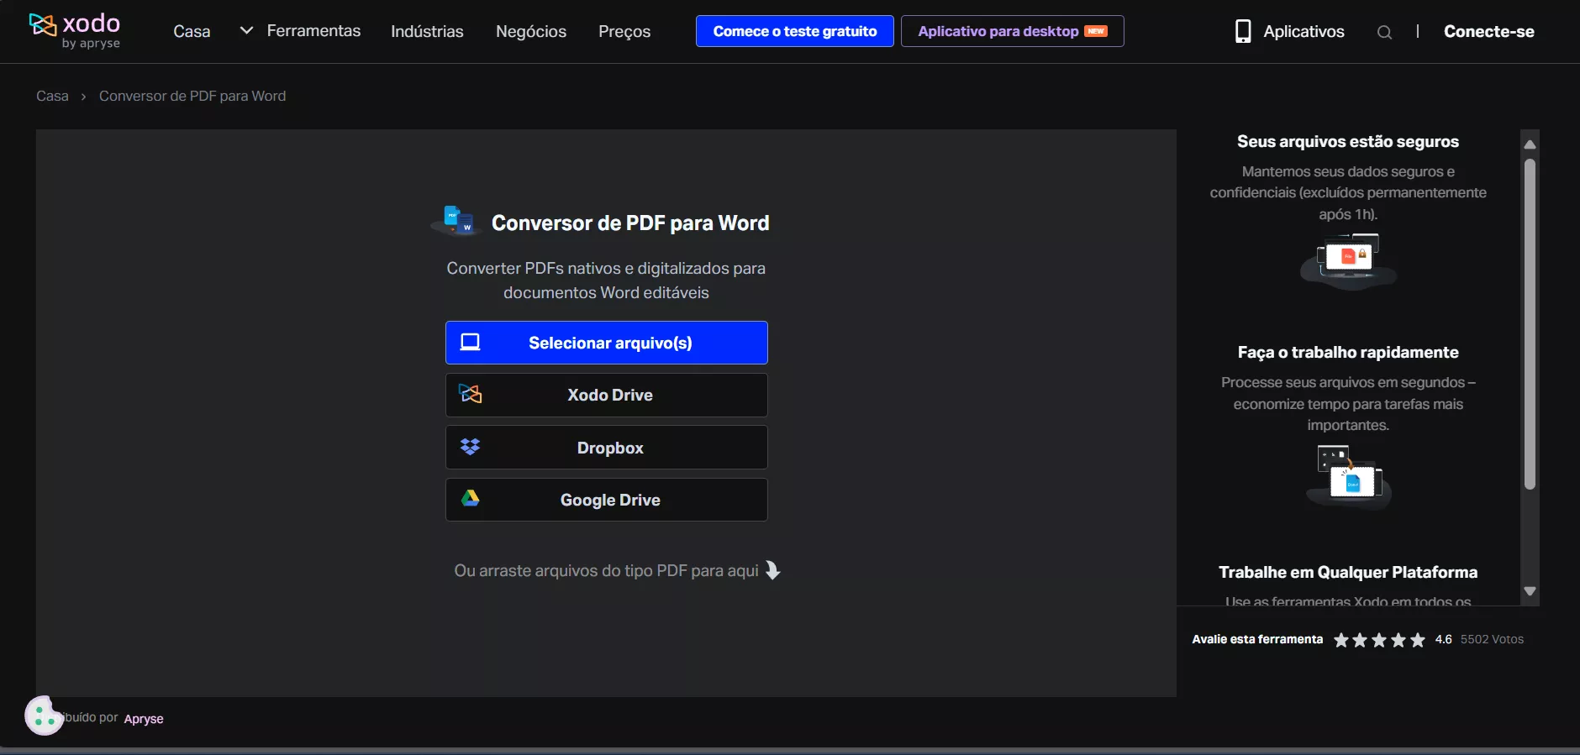
Task: Click Aplicativo para desktop button
Action: pos(1013,31)
